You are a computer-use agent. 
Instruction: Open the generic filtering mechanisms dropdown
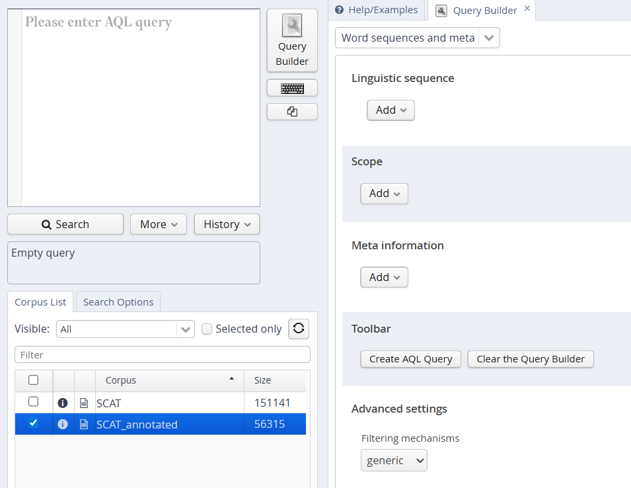click(x=394, y=460)
